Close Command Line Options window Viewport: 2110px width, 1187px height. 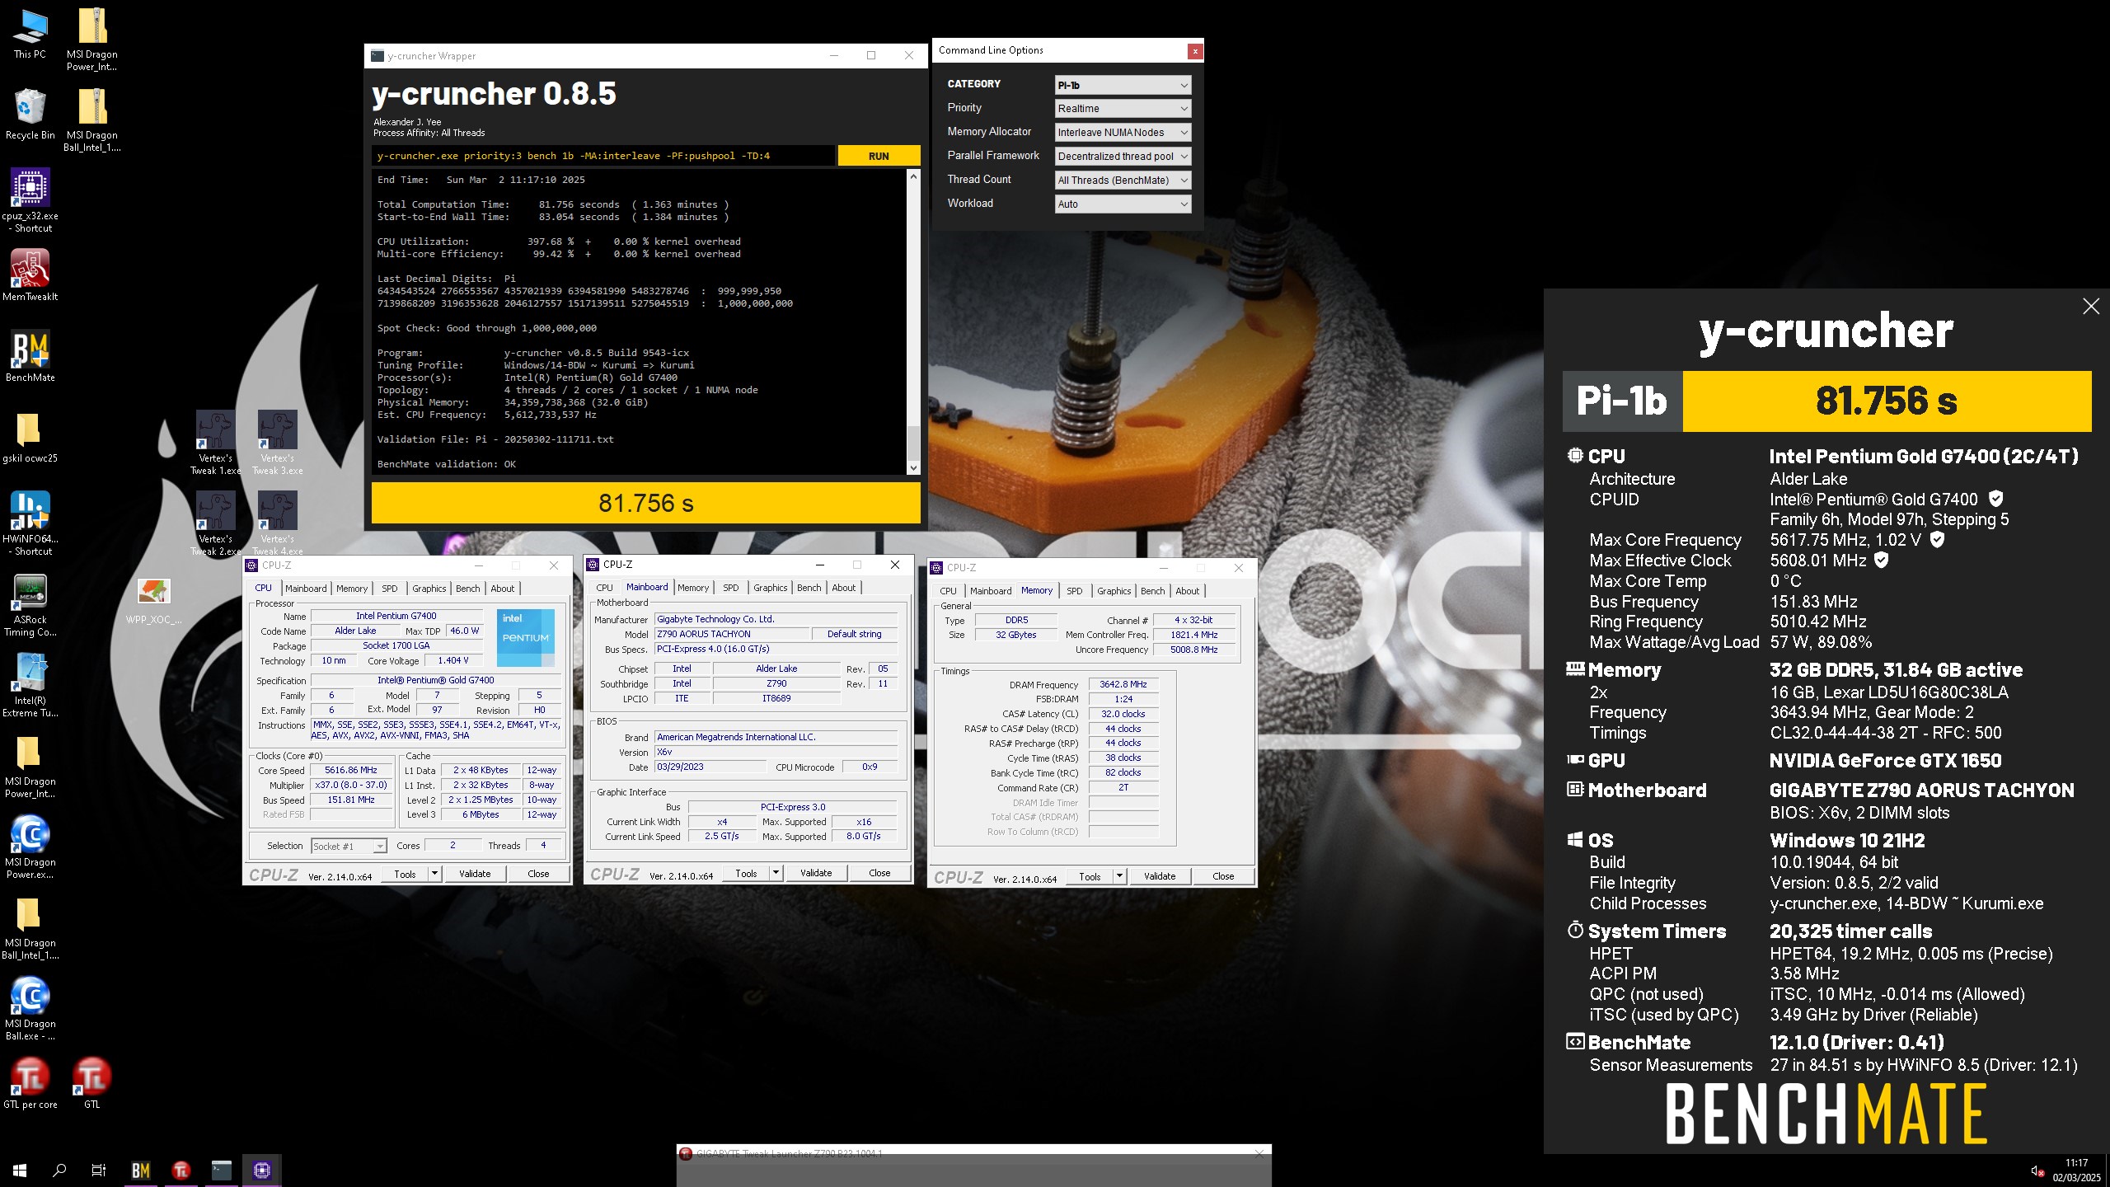(x=1194, y=51)
